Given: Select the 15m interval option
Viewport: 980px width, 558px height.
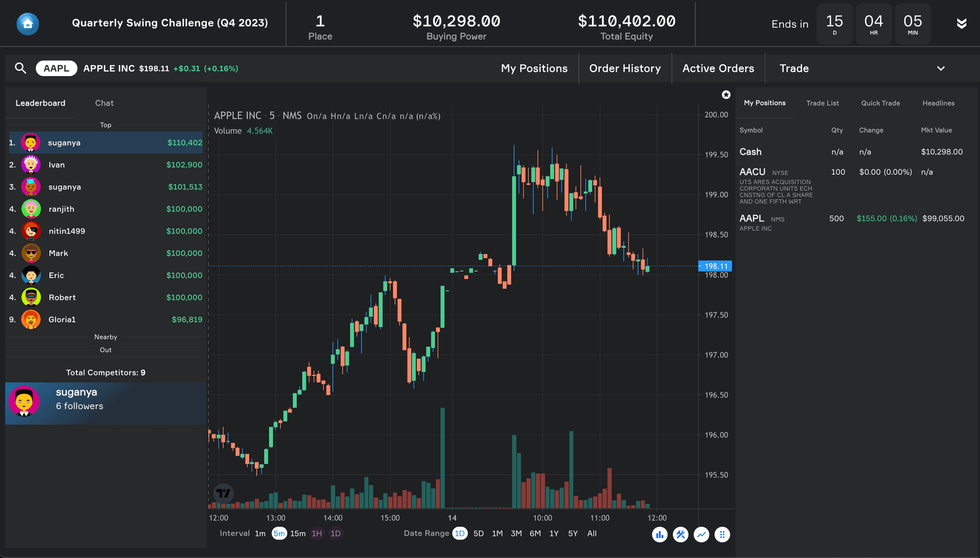Looking at the screenshot, I should coord(298,534).
